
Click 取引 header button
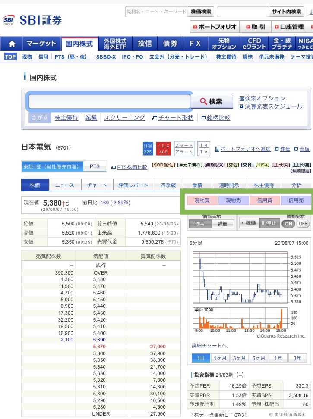pyautogui.click(x=255, y=27)
